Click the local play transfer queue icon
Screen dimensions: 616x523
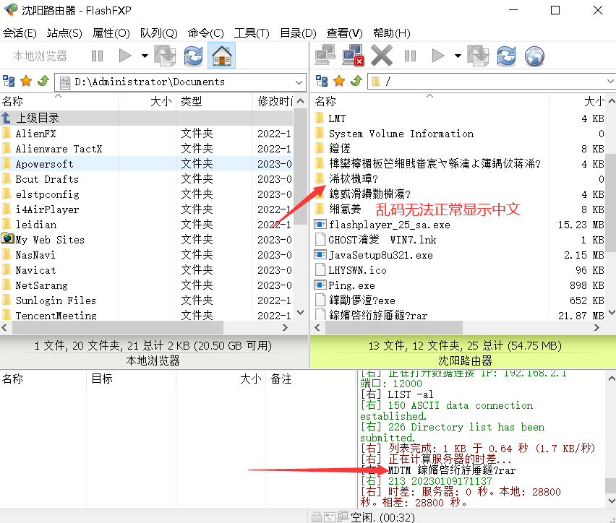pos(125,56)
